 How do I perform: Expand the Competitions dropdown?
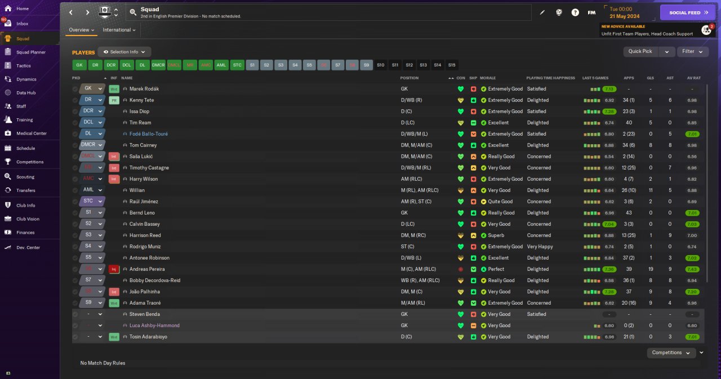[670, 353]
